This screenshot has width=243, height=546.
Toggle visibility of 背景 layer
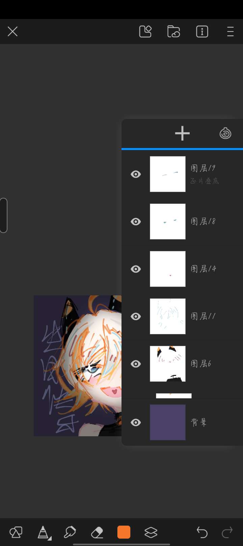click(136, 422)
